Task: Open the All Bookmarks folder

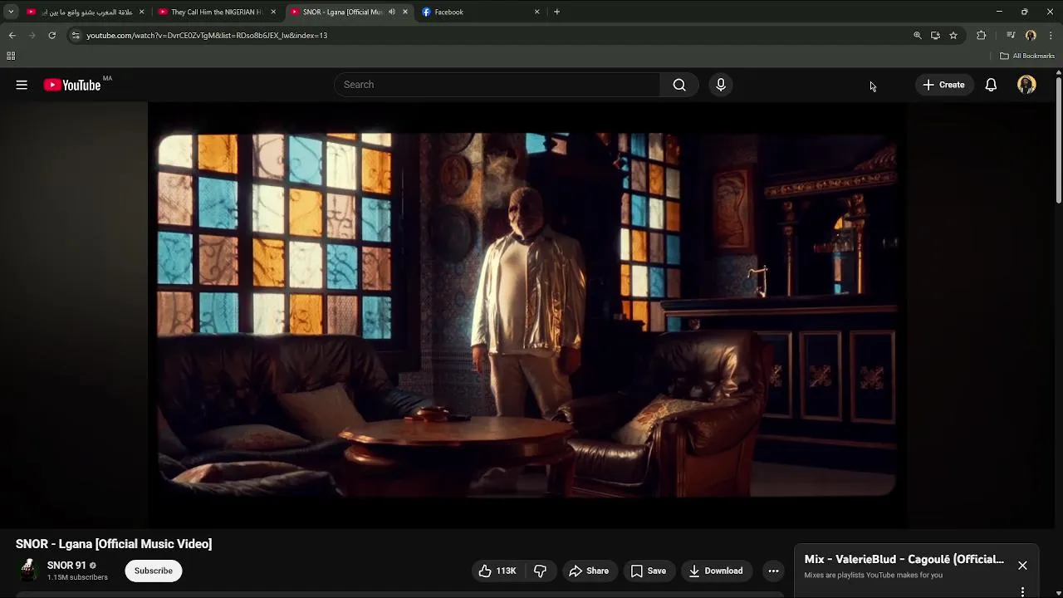Action: click(x=1027, y=56)
